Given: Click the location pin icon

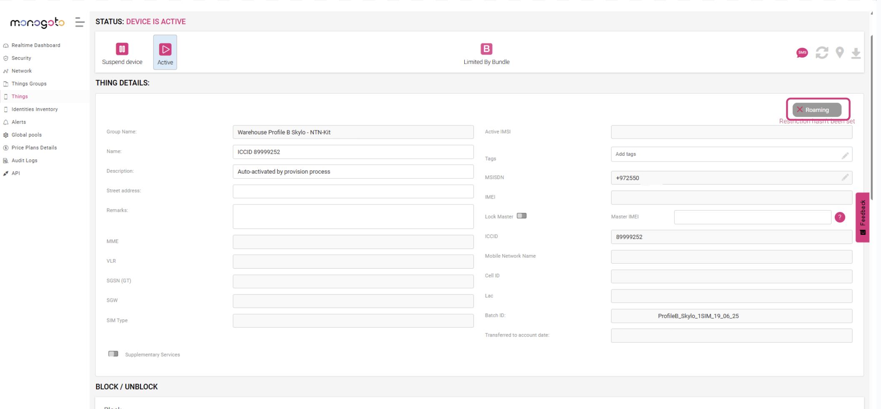Looking at the screenshot, I should (x=839, y=53).
